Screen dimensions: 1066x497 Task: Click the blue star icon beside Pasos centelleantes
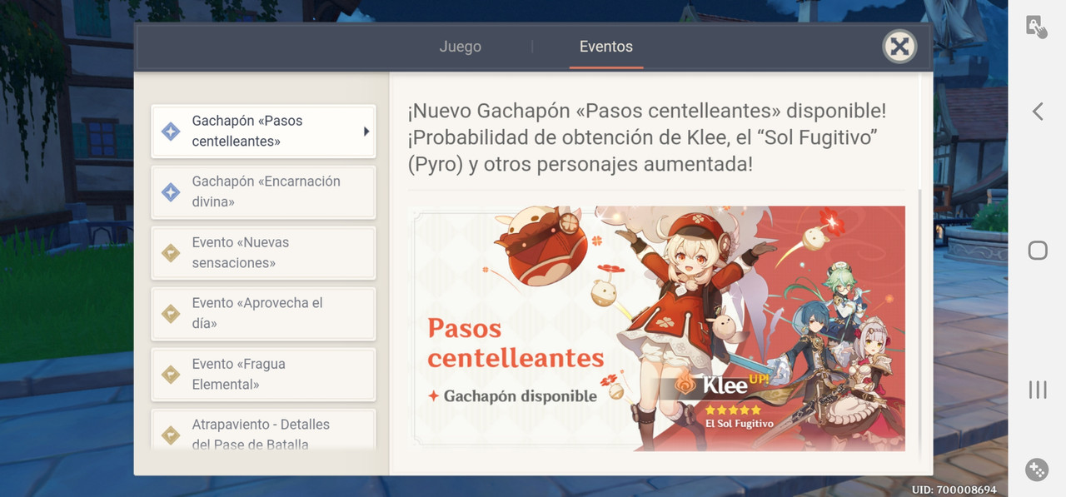pyautogui.click(x=171, y=132)
